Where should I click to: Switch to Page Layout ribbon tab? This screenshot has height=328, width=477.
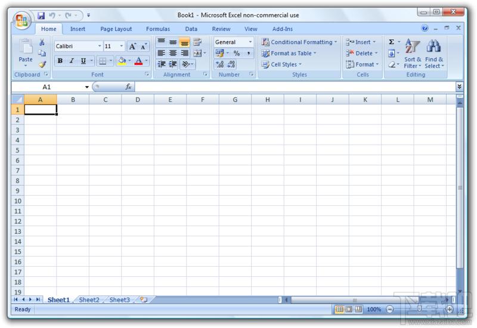[116, 29]
